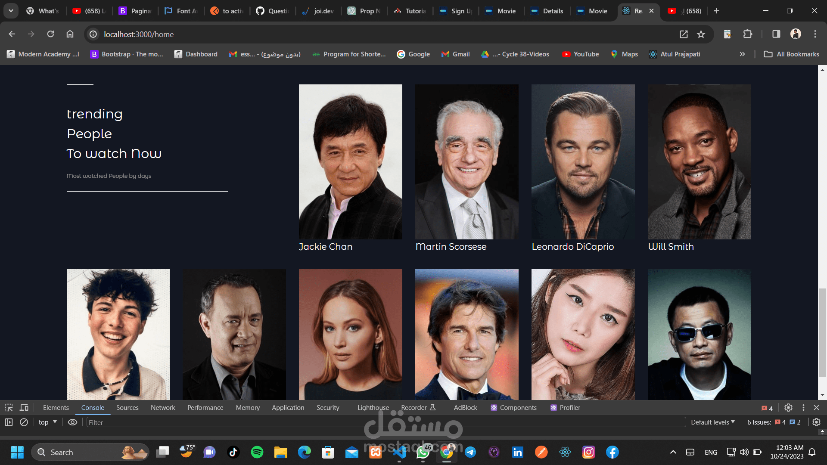Open the YouTube bookmark
This screenshot has height=465, width=827.
pos(580,54)
